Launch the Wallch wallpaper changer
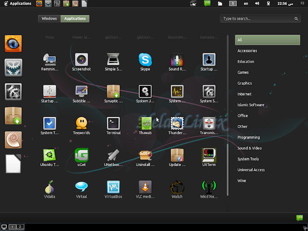308x231 pixels. (177, 189)
